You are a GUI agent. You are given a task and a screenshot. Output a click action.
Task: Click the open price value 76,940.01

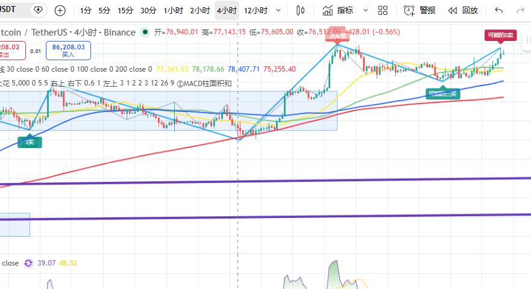click(182, 32)
